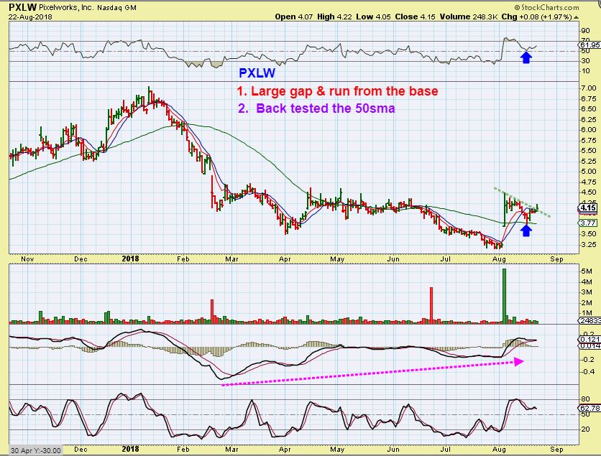Click the 7.00 price axis label
The image size is (601, 456).
coord(588,88)
